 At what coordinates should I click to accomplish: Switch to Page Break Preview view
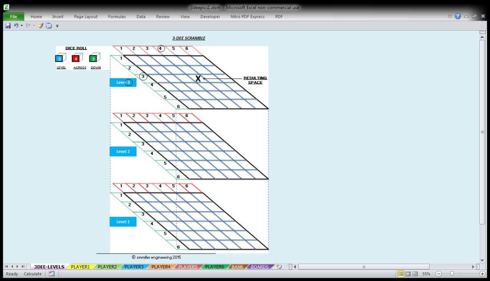(415, 274)
